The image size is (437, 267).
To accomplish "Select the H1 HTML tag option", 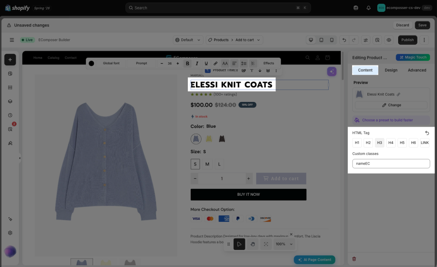I will click(357, 143).
